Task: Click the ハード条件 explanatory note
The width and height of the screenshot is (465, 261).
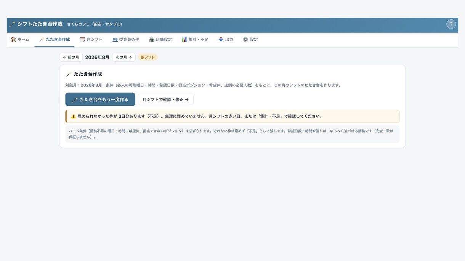Action: [x=232, y=134]
